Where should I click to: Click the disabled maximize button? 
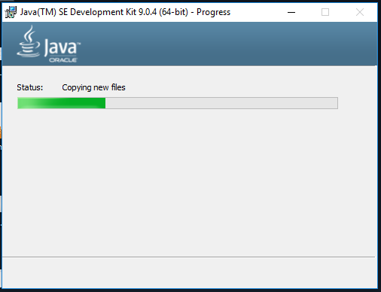click(x=325, y=12)
